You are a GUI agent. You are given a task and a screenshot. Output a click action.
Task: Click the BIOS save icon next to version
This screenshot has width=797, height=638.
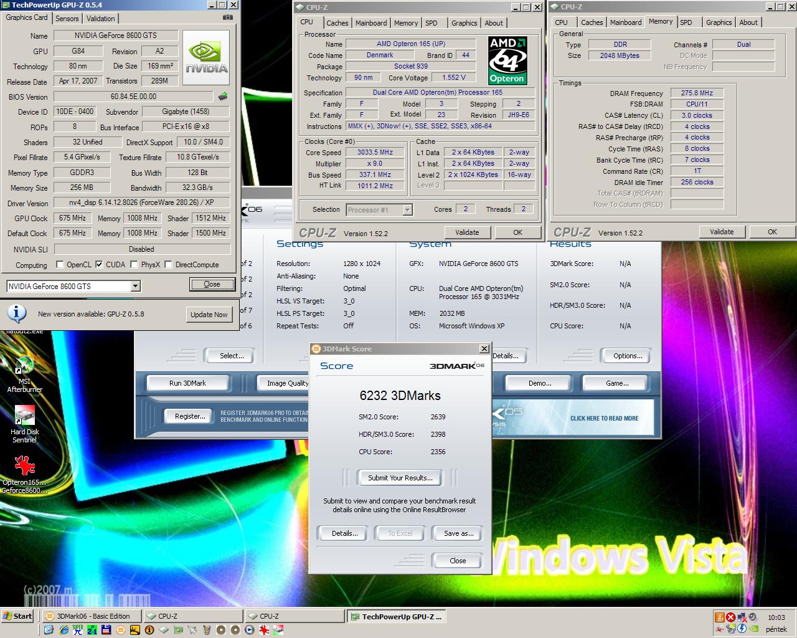(x=223, y=97)
